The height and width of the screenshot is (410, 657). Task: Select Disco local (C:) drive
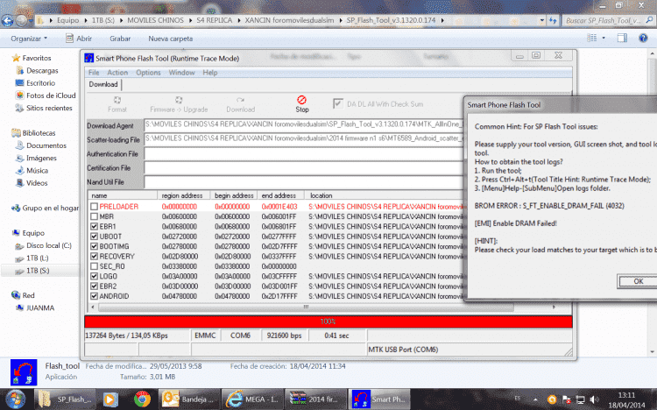point(48,245)
